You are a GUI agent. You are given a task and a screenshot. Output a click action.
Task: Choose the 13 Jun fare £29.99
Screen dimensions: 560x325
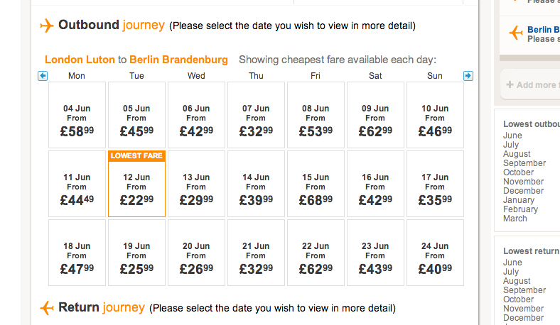pyautogui.click(x=196, y=188)
